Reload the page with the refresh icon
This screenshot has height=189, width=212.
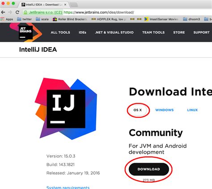click(17, 12)
